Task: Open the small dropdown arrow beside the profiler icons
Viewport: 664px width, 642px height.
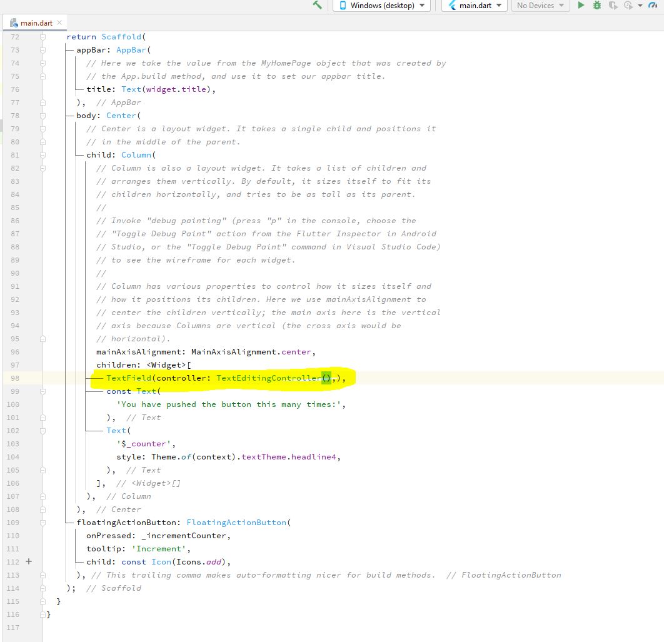Action: point(639,5)
